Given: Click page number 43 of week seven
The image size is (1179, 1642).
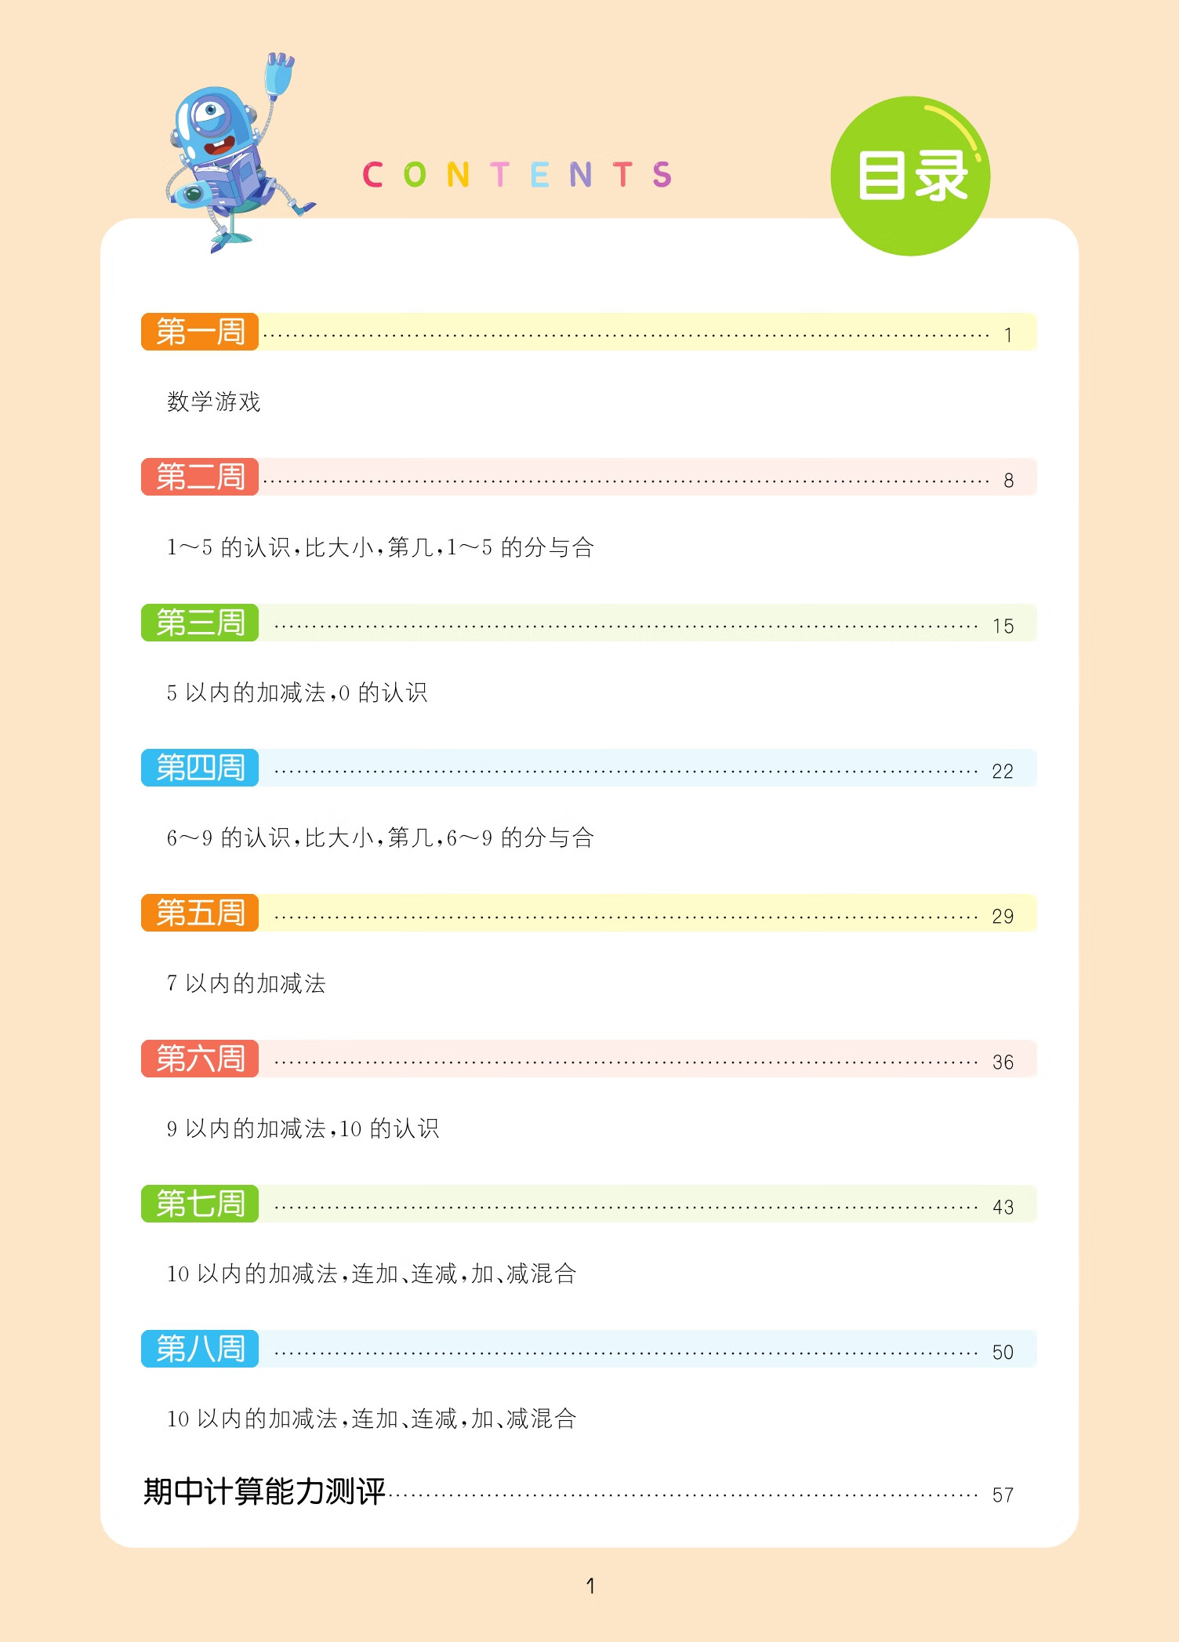Looking at the screenshot, I should 1003,1208.
